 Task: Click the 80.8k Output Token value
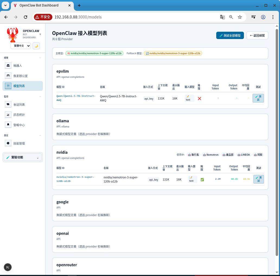click(x=234, y=179)
